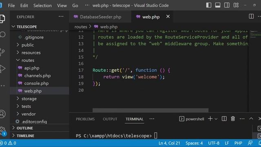
Task: Open channels.php file
Action: coord(40,76)
